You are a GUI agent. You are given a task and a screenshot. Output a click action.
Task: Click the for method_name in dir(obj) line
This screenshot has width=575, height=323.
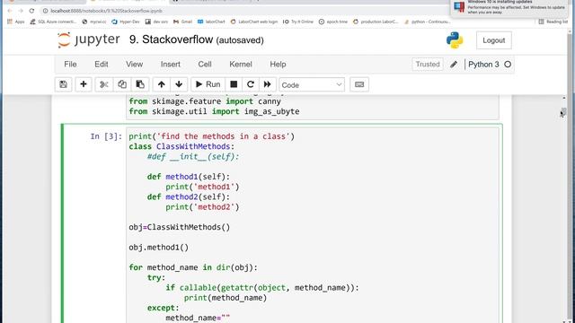tap(193, 267)
